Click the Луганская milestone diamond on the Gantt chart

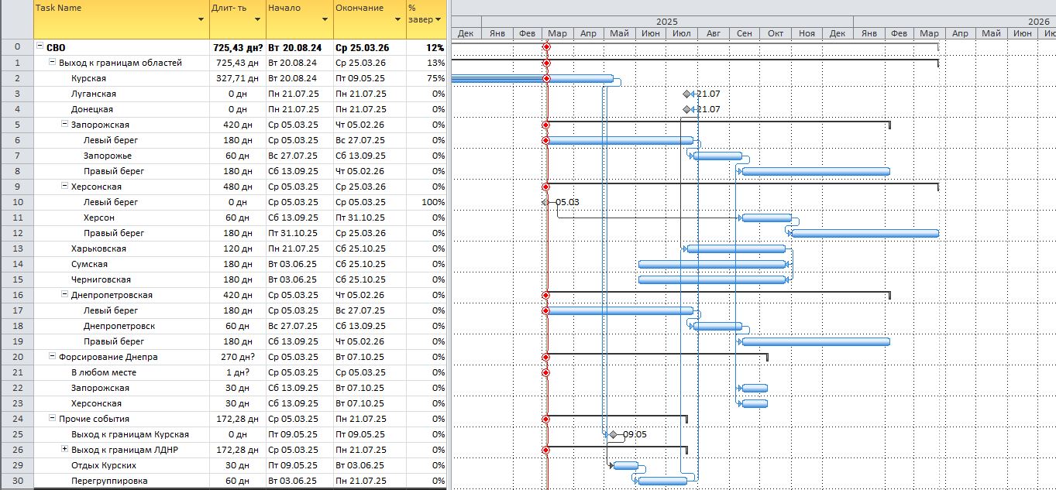pos(686,94)
